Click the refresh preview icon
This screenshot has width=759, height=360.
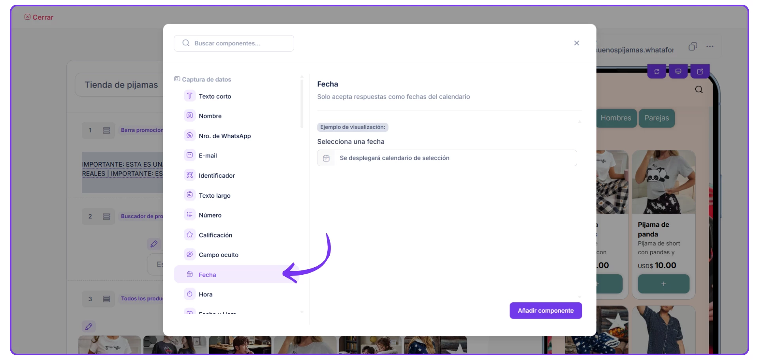click(657, 71)
